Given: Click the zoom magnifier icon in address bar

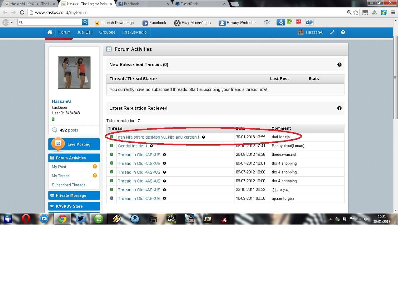Looking at the screenshot, I should [349, 12].
